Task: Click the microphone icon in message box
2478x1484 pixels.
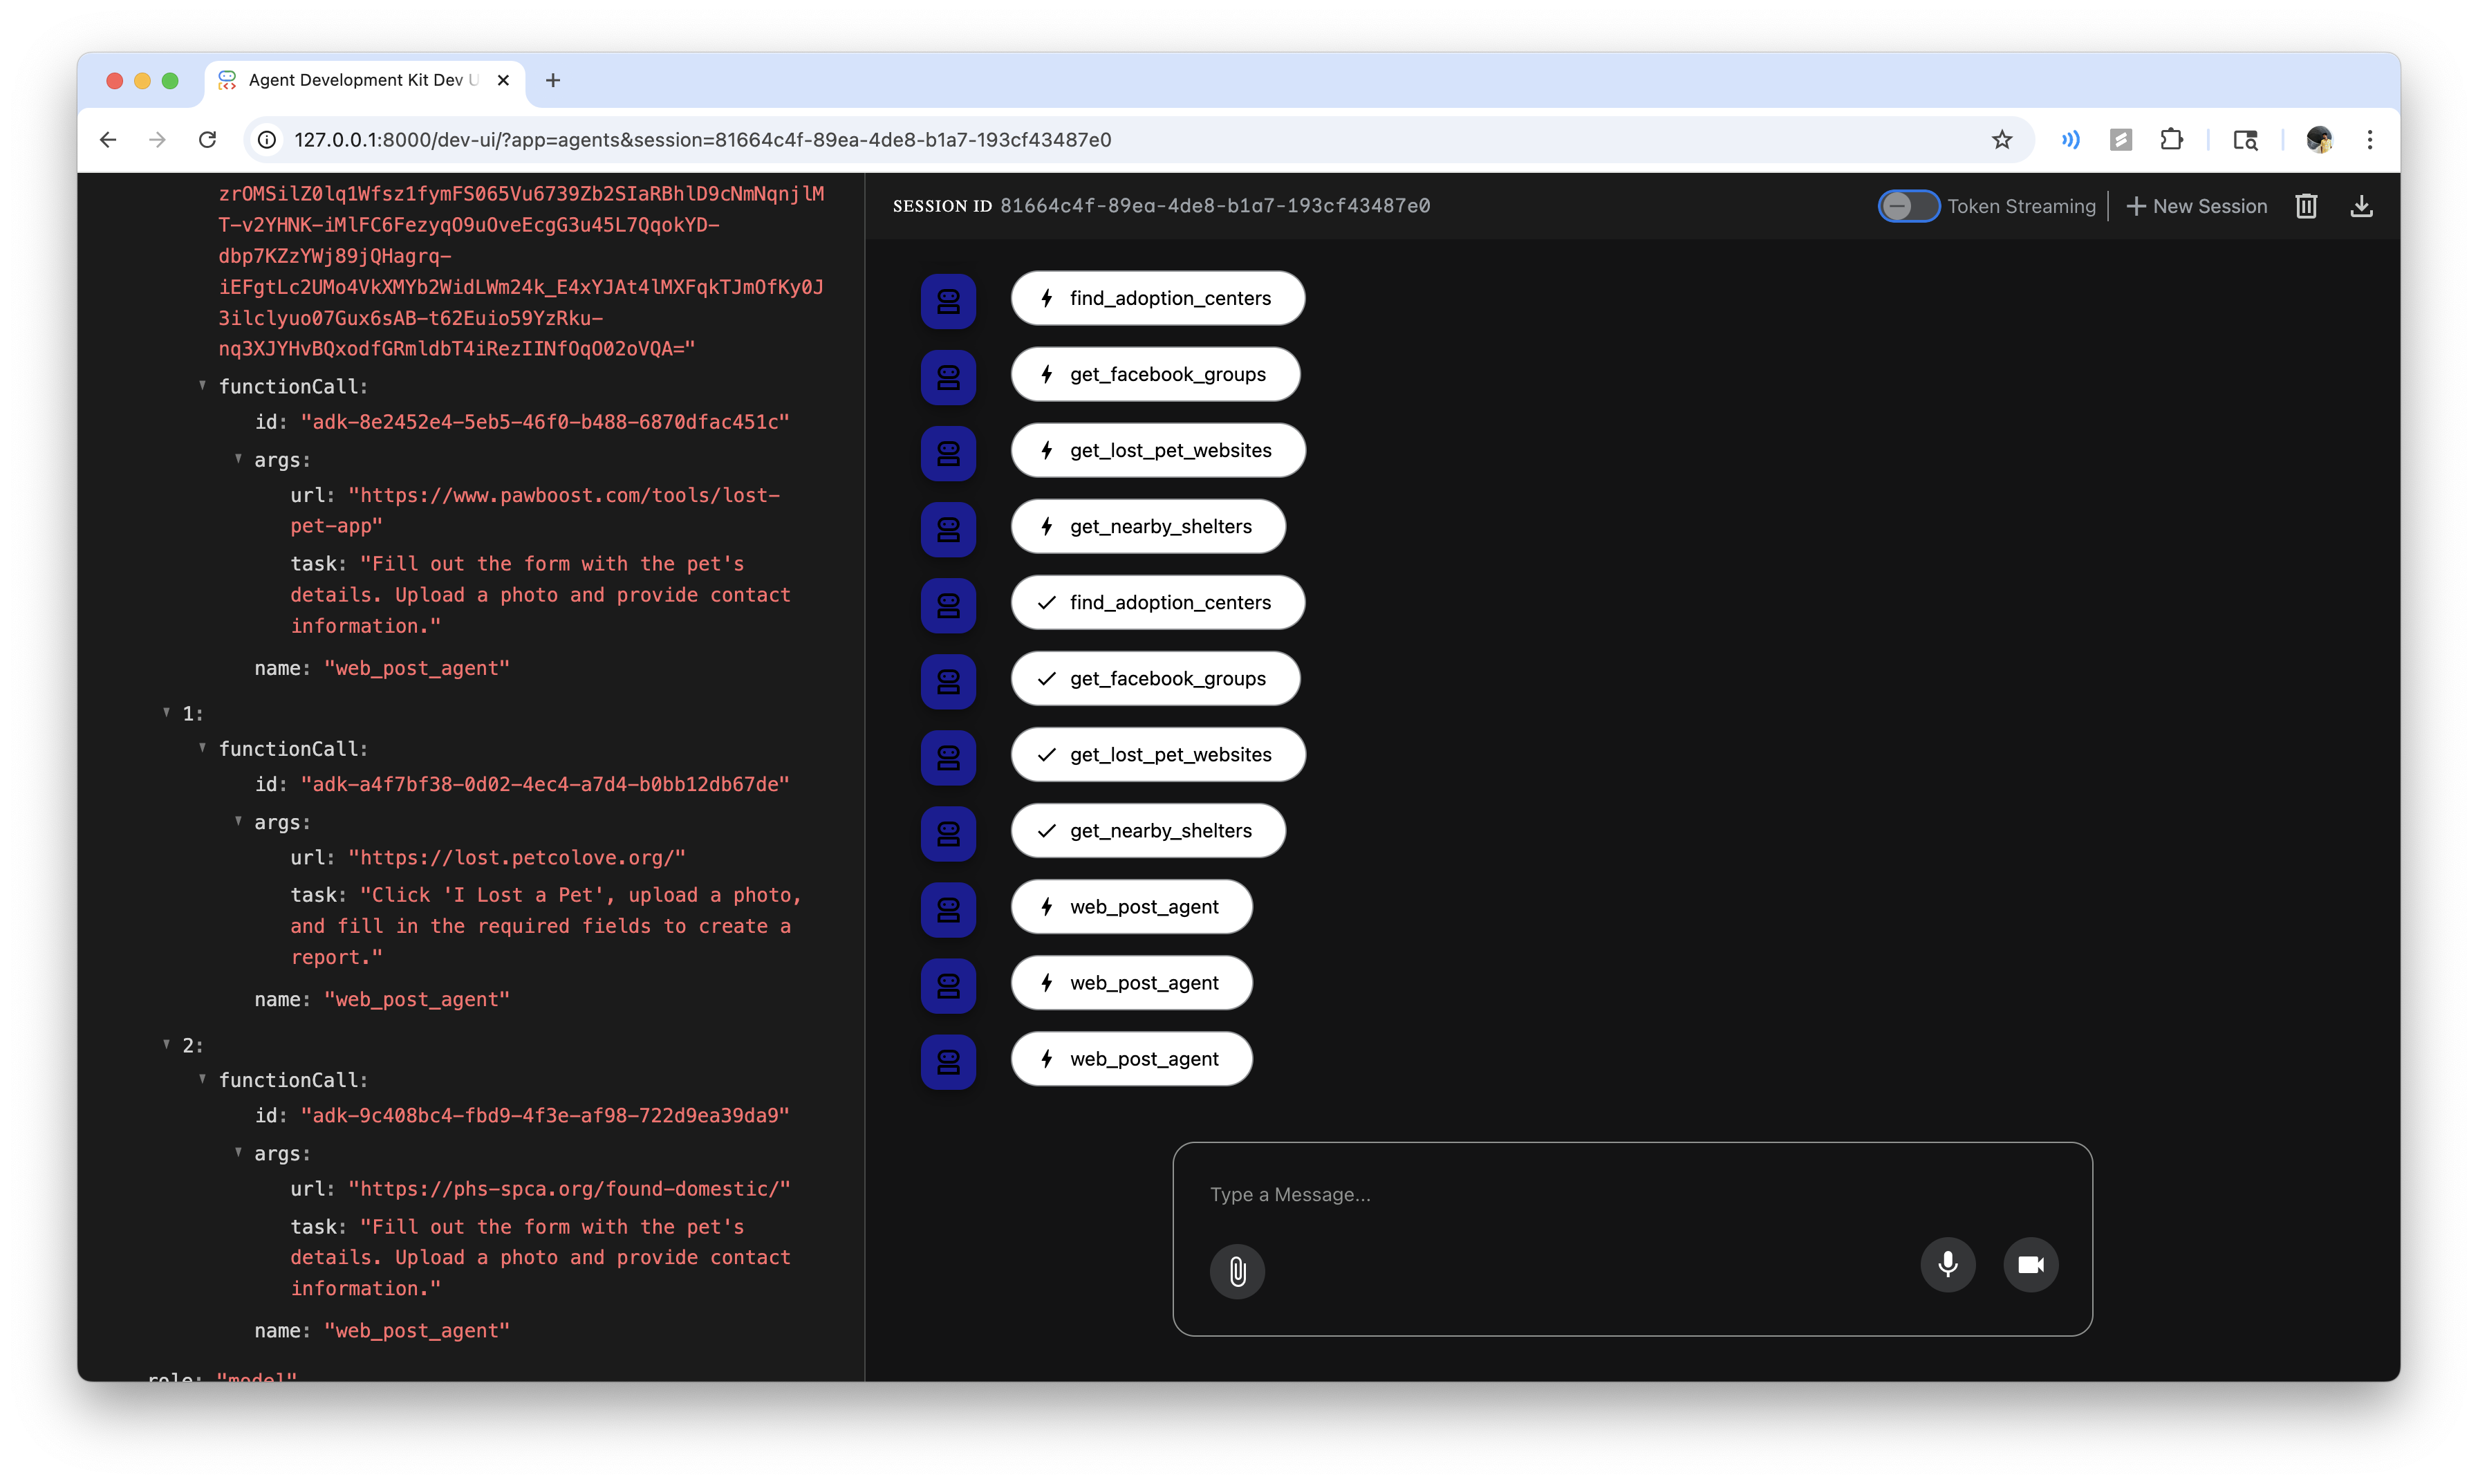Action: [1947, 1265]
